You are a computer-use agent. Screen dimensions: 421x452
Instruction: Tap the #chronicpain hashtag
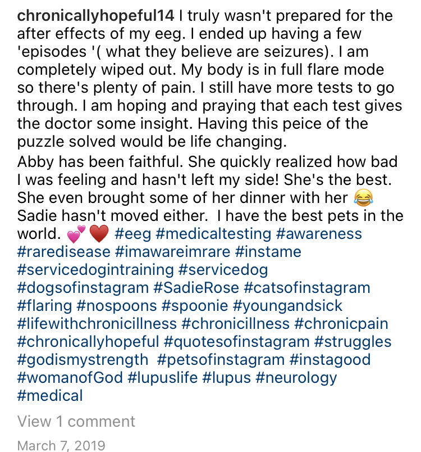point(341,324)
